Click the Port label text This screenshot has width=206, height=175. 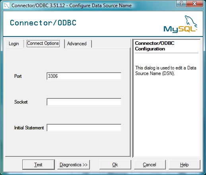pyautogui.click(x=18, y=76)
